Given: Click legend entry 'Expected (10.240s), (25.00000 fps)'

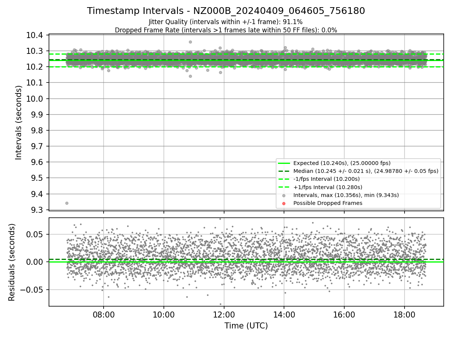Looking at the screenshot, I should (342, 163).
